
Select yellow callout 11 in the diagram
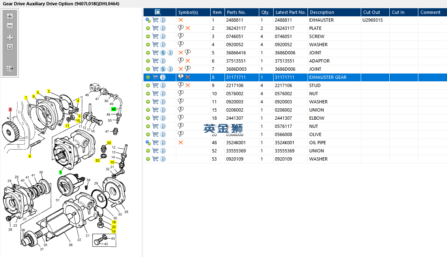pyautogui.click(x=67, y=126)
